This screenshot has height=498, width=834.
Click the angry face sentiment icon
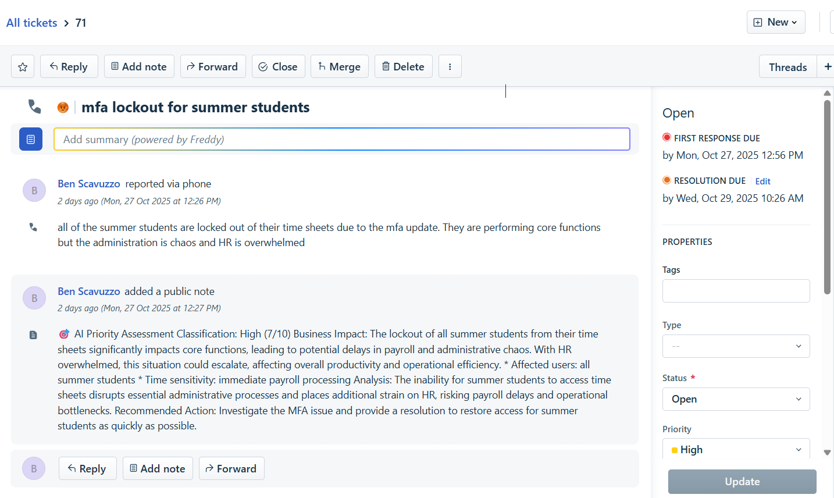[63, 108]
